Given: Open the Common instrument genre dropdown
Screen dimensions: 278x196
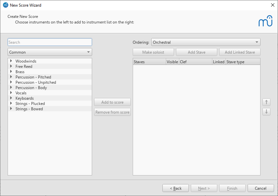Looking at the screenshot, I should pyautogui.click(x=50, y=52).
